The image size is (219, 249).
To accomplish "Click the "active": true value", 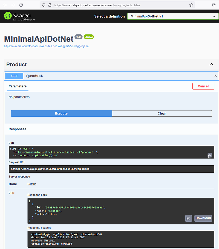I will tap(54, 214).
